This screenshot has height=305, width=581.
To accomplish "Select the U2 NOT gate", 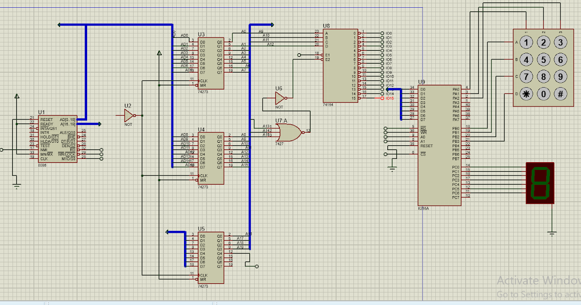I will (x=129, y=115).
